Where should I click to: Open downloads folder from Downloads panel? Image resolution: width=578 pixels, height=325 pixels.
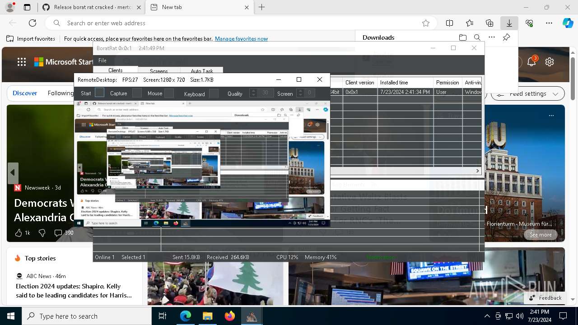coord(463,37)
